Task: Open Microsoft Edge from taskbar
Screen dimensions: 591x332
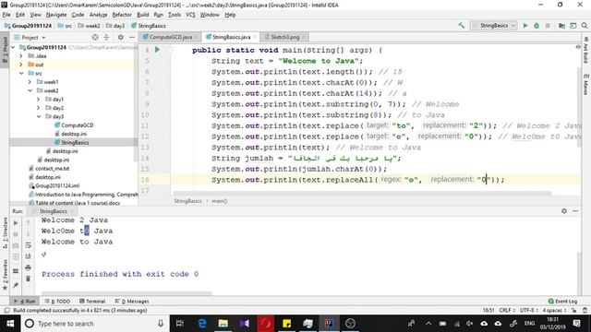Action: click(202, 324)
